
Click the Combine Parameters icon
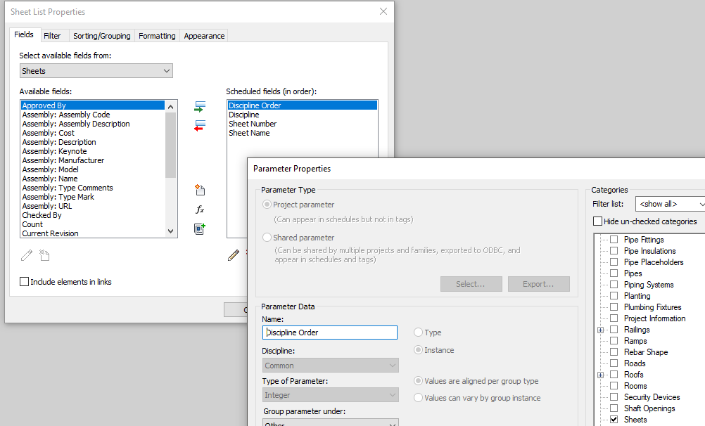click(x=201, y=228)
